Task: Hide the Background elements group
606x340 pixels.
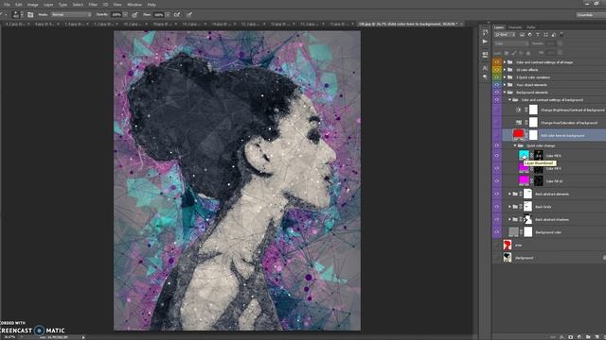Action: [496, 93]
